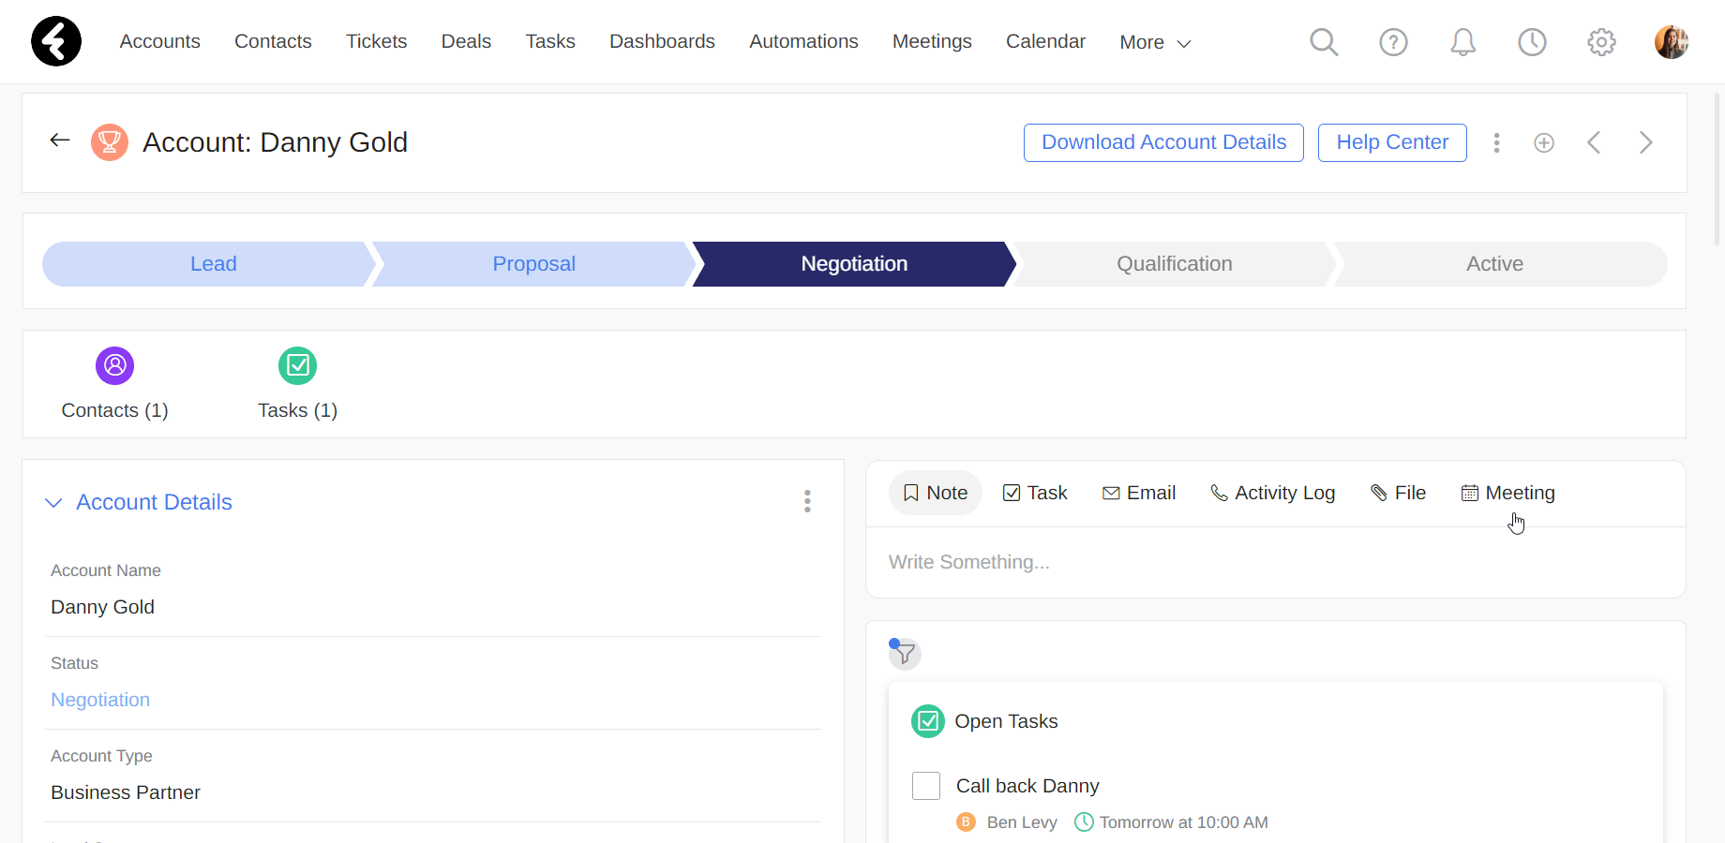Switch to the Email tab
The height and width of the screenshot is (843, 1725).
pos(1139,493)
